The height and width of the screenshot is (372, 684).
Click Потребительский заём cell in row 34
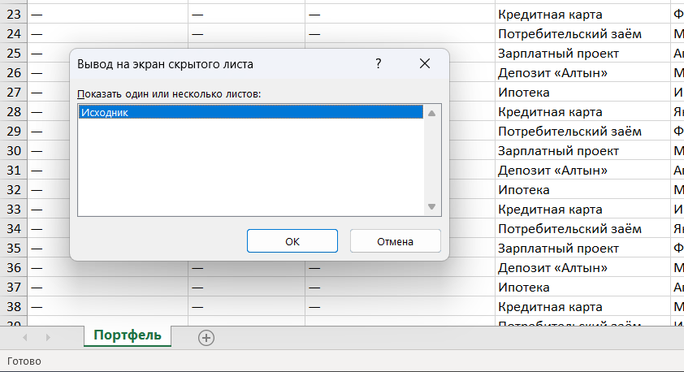pyautogui.click(x=582, y=228)
